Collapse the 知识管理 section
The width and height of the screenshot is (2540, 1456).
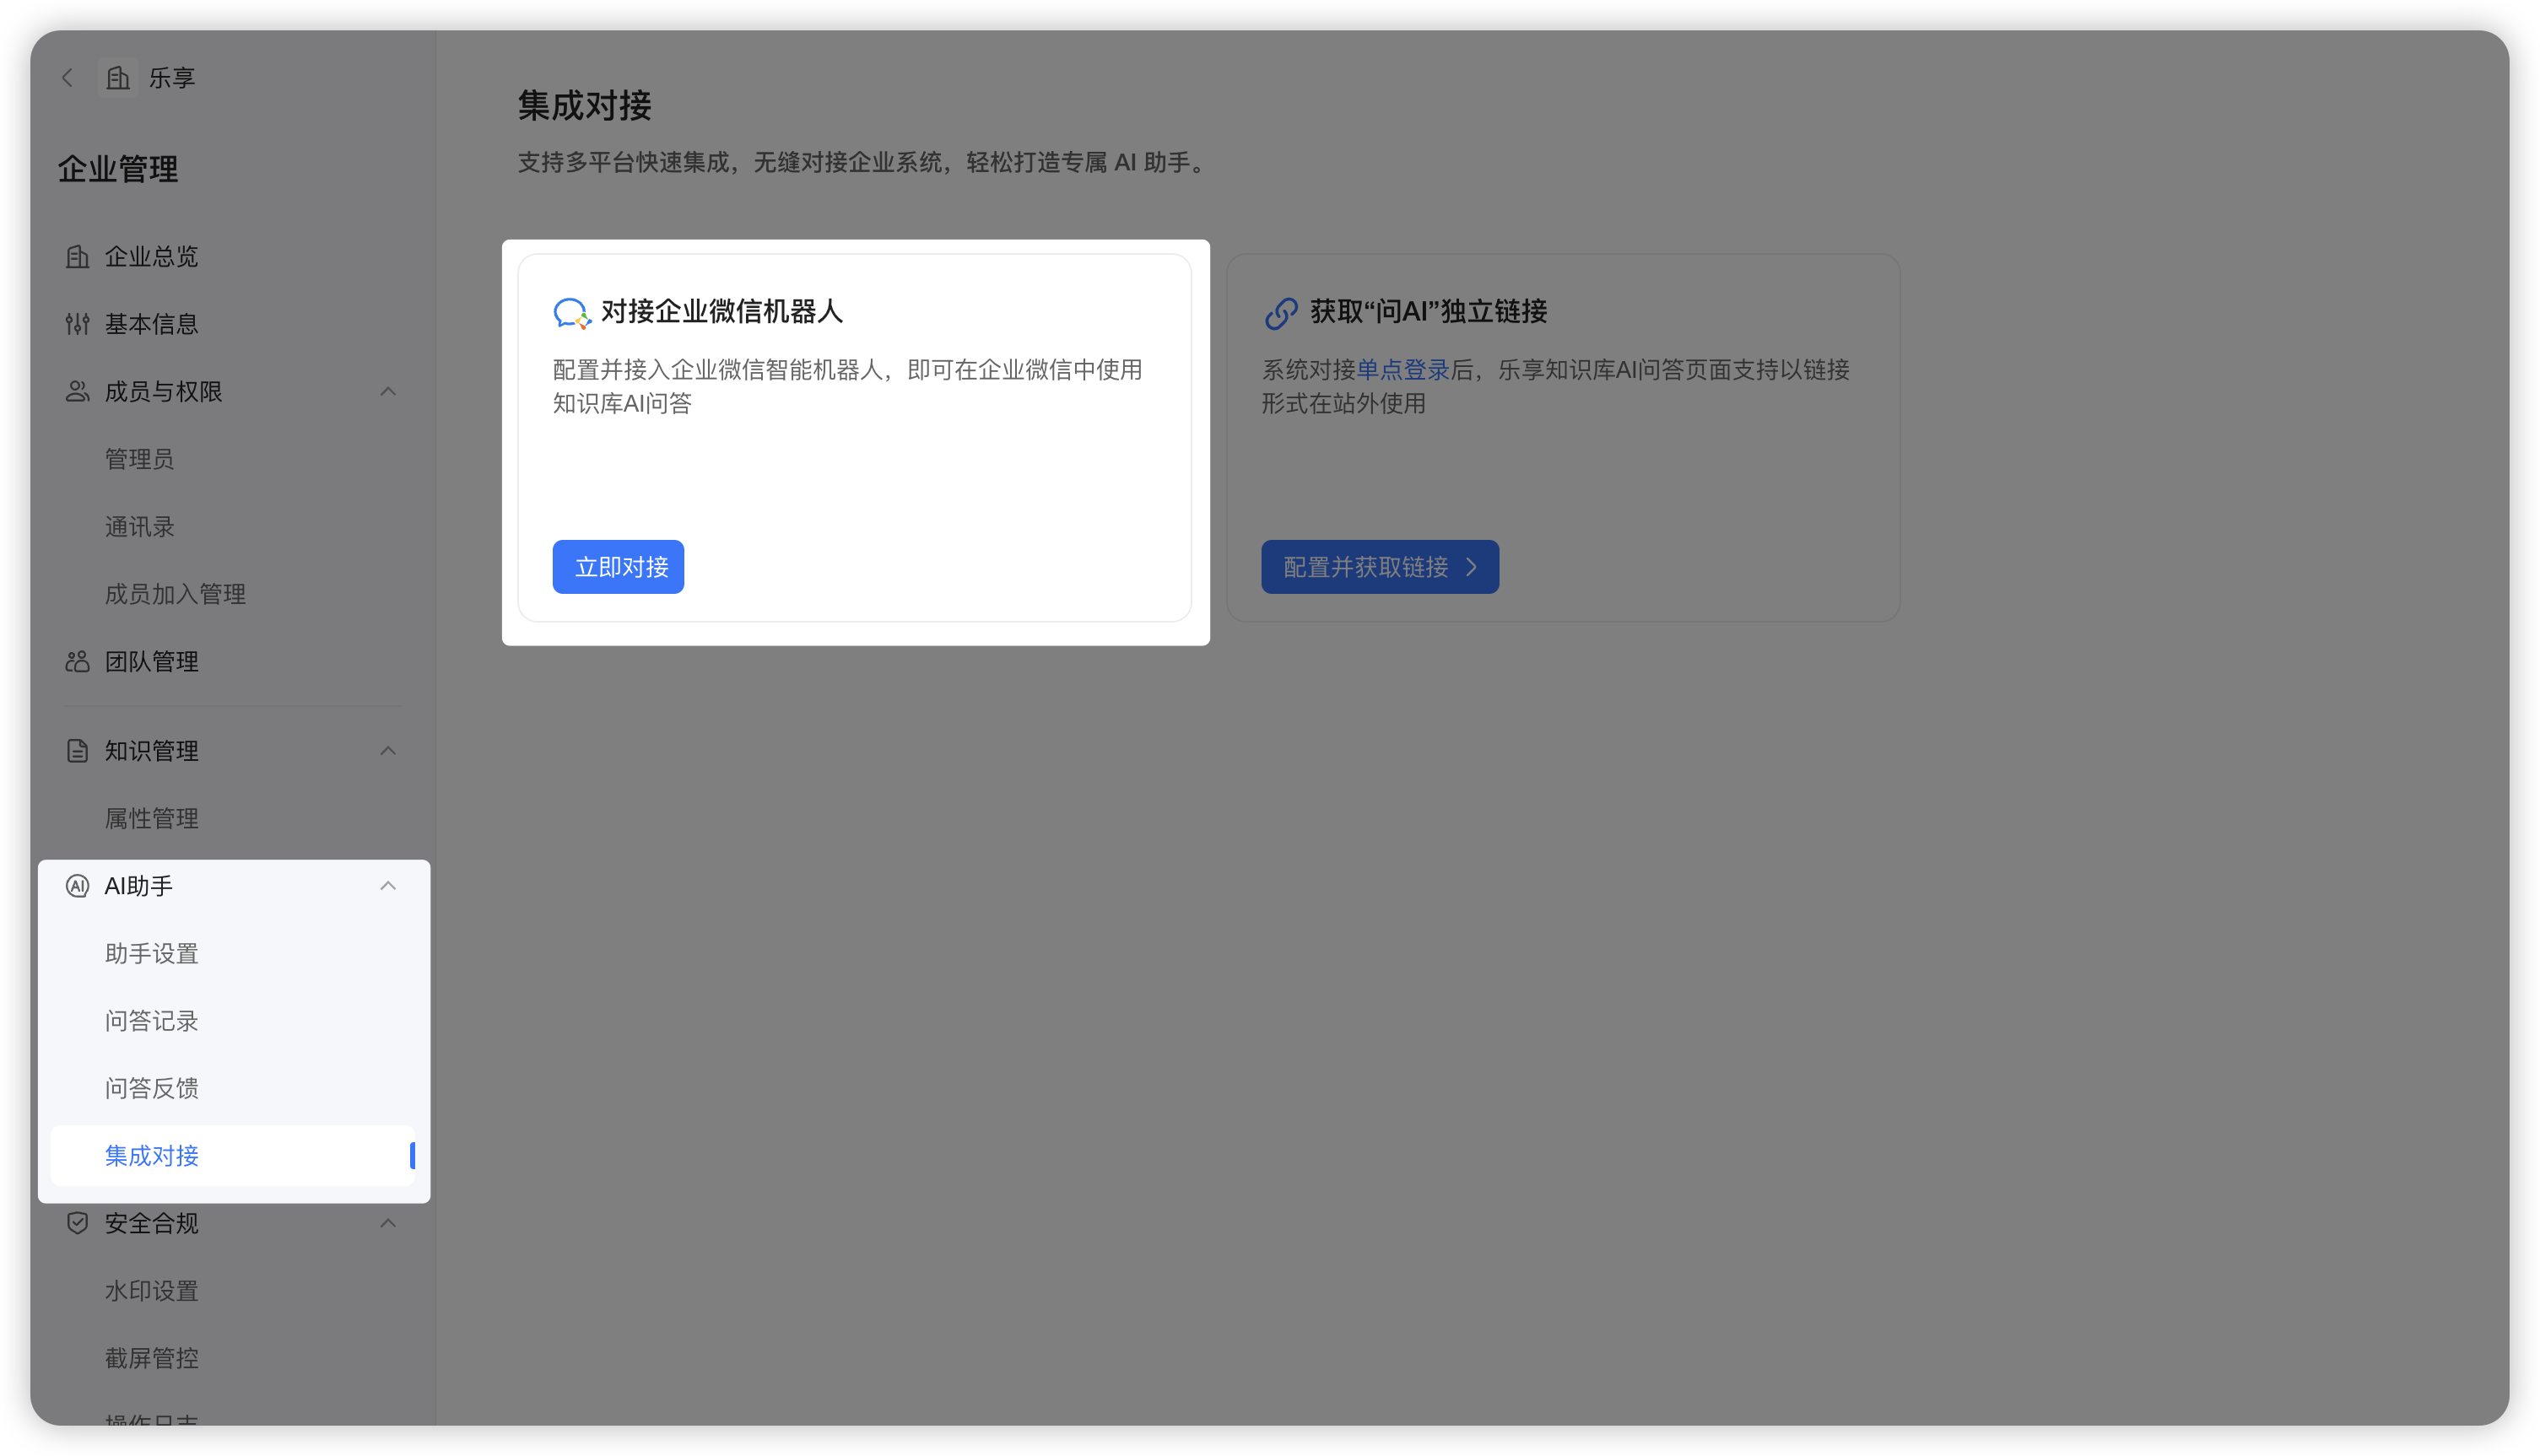coord(388,751)
